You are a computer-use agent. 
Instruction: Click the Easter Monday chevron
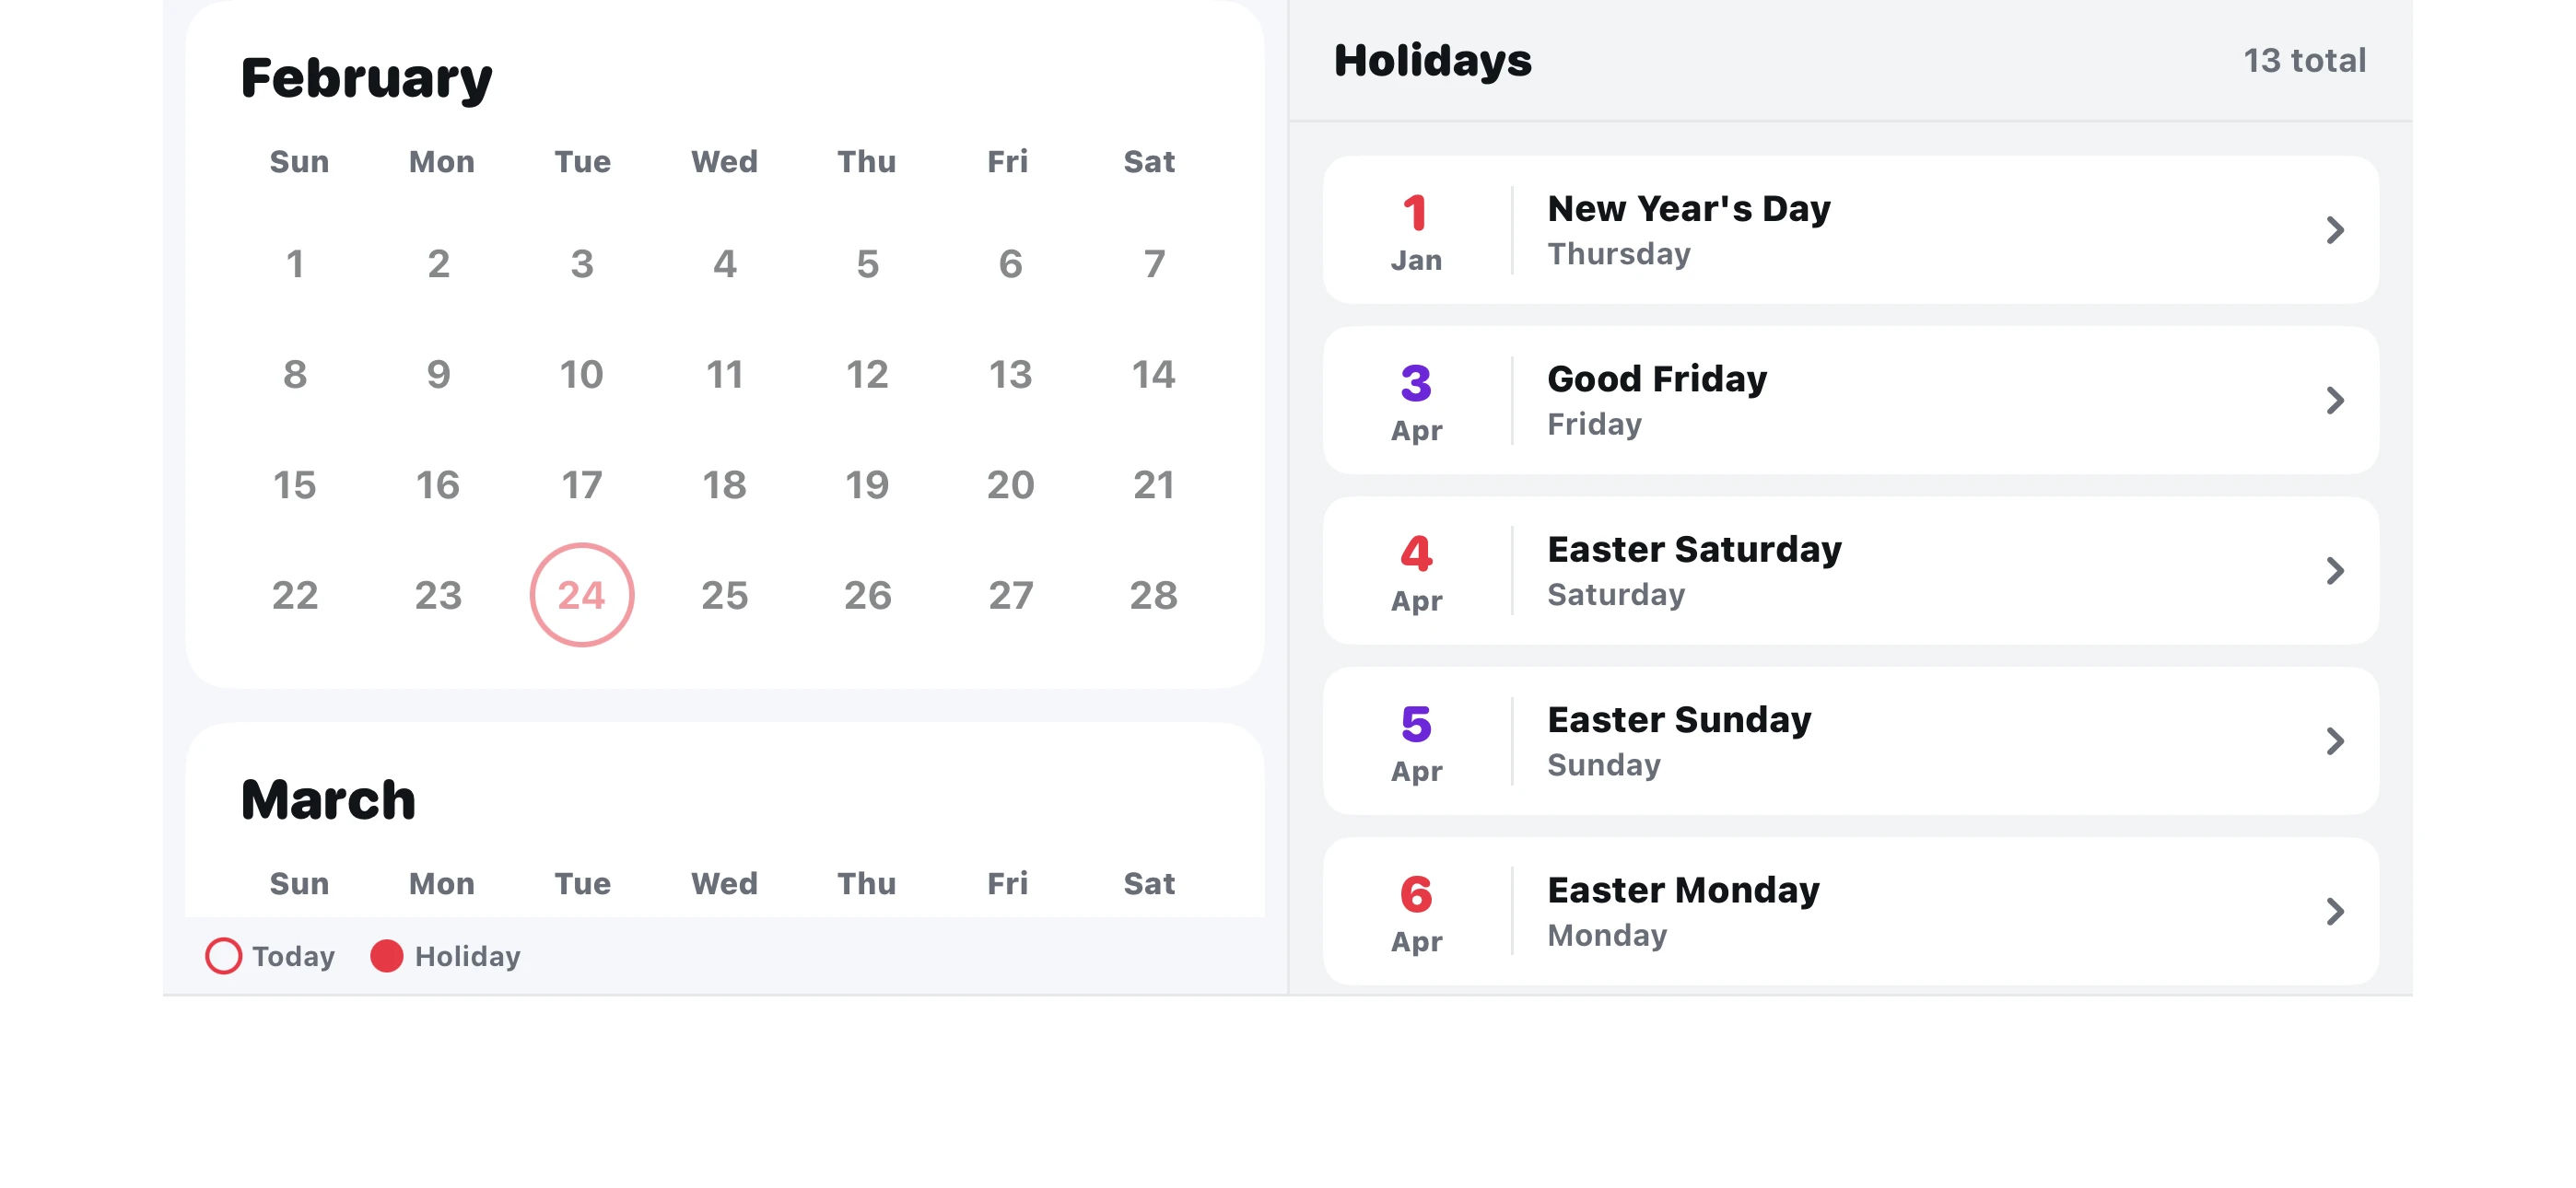click(x=2334, y=911)
